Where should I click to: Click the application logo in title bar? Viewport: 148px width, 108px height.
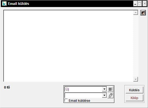click(4, 4)
